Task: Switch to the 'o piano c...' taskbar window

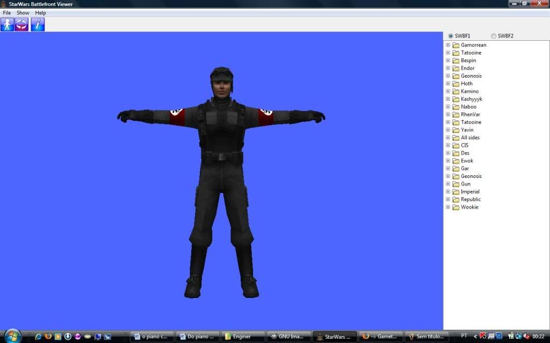Action: pyautogui.click(x=152, y=337)
